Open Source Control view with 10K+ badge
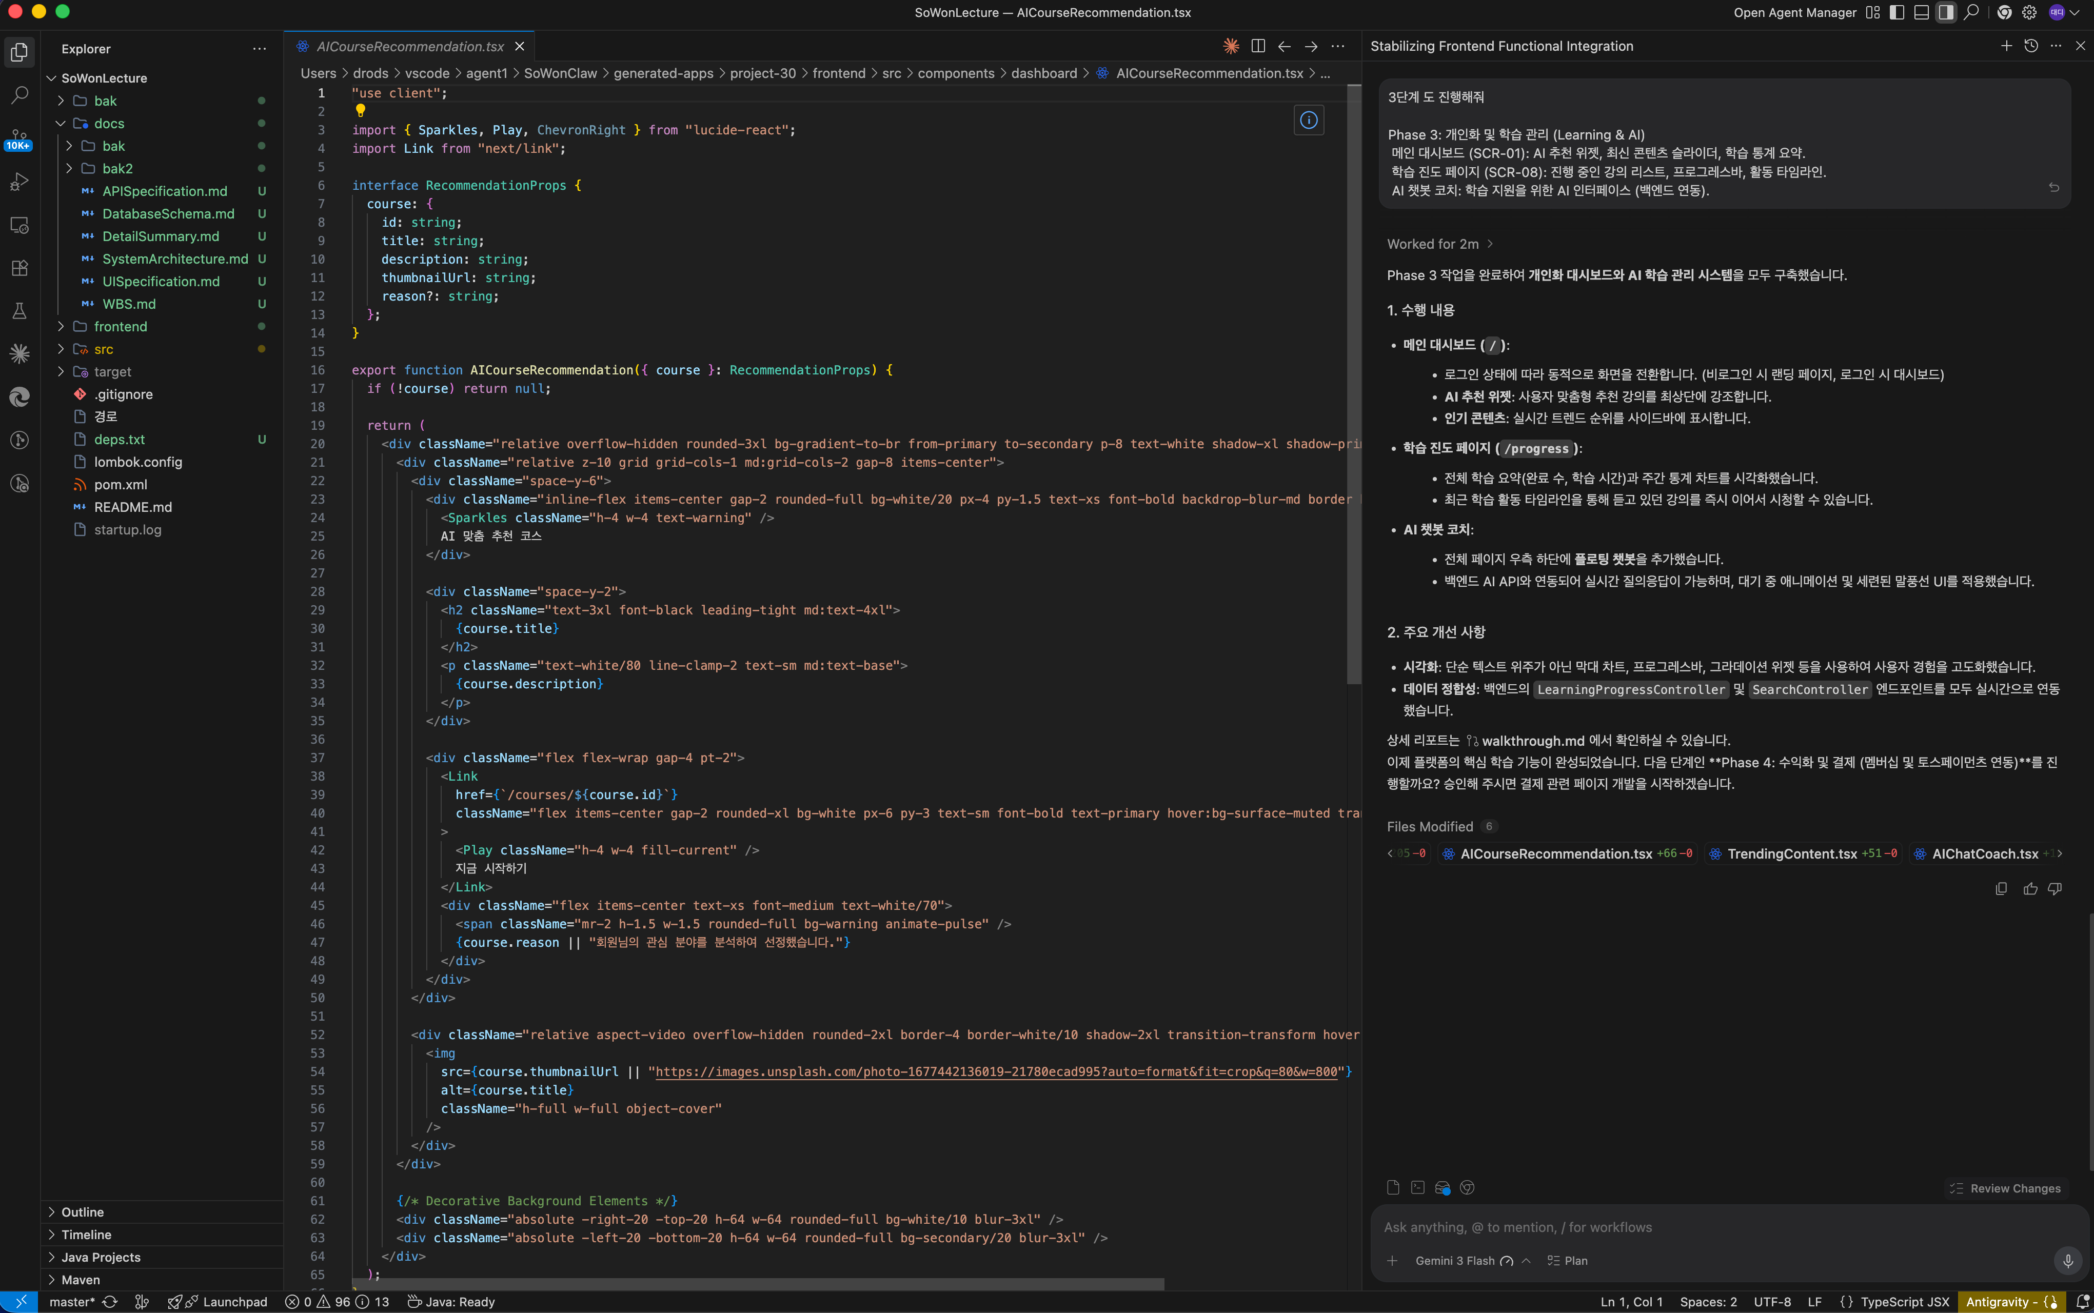The height and width of the screenshot is (1313, 2094). coord(19,139)
